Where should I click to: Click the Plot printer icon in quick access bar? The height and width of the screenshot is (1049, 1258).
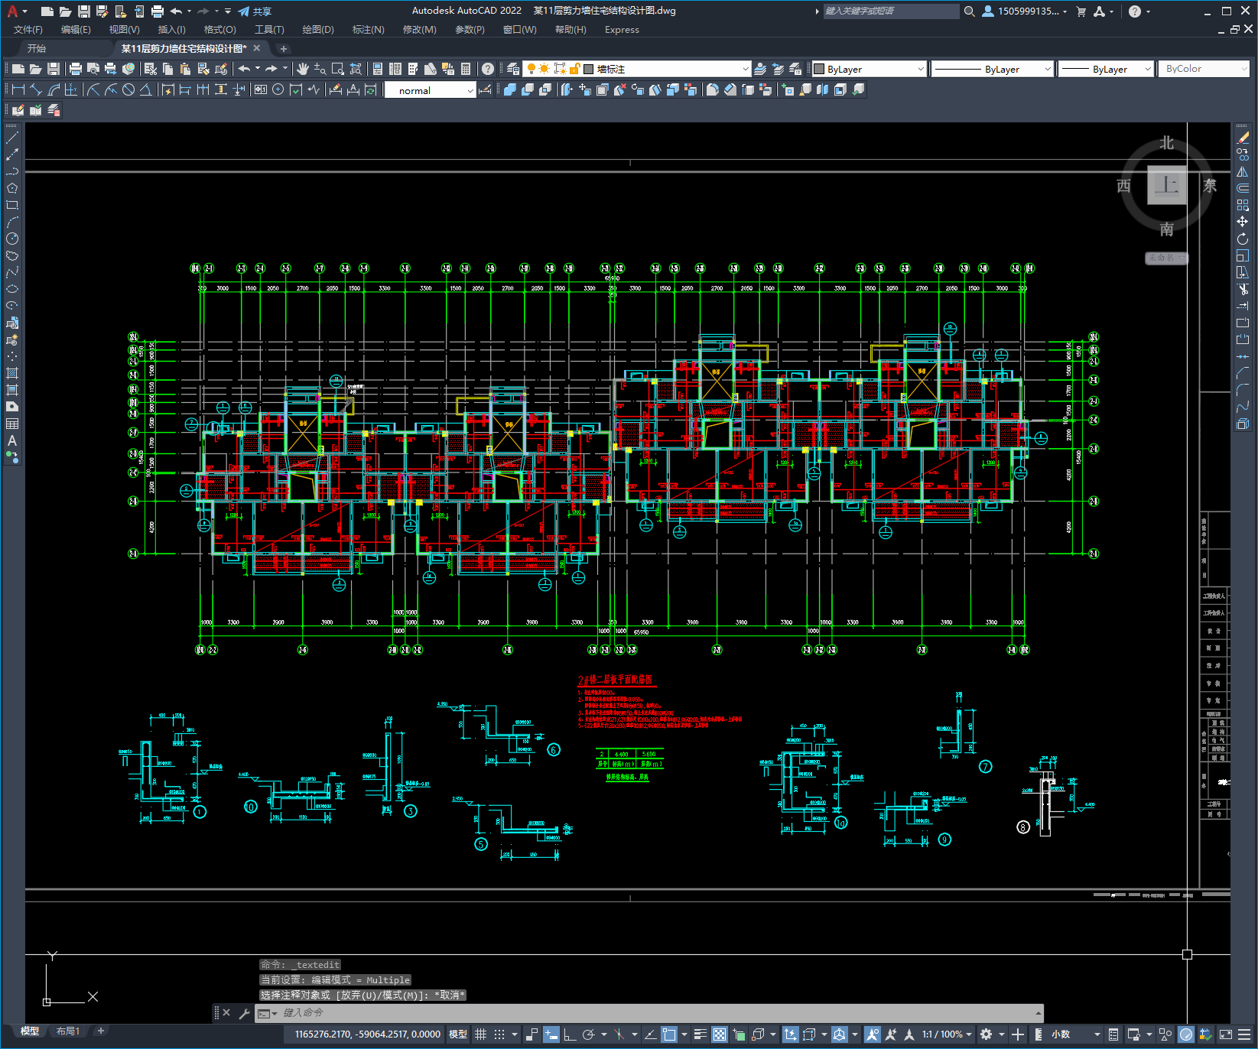point(158,11)
